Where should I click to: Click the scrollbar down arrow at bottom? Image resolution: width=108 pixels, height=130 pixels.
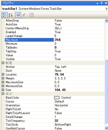(x=106, y=128)
